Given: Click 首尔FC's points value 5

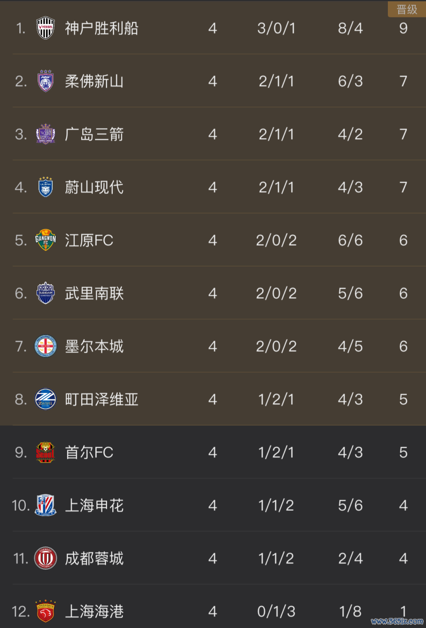Looking at the screenshot, I should click(403, 452).
